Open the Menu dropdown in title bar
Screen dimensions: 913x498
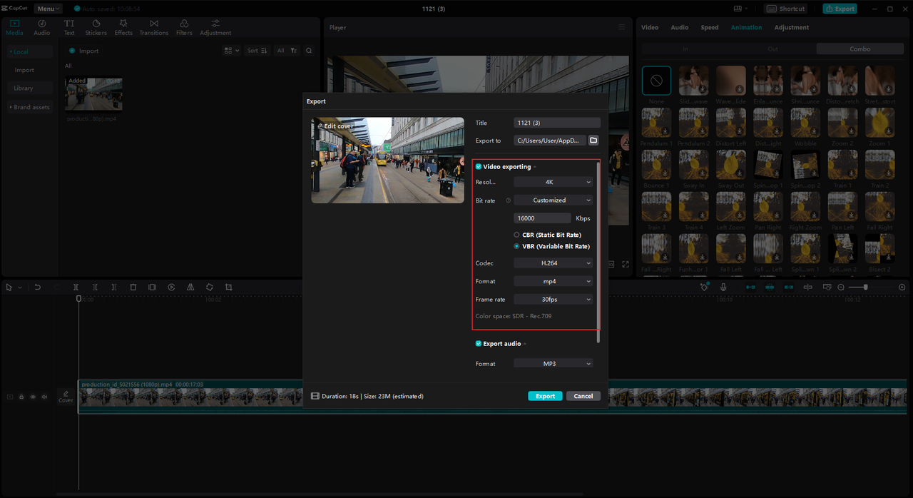pos(48,9)
